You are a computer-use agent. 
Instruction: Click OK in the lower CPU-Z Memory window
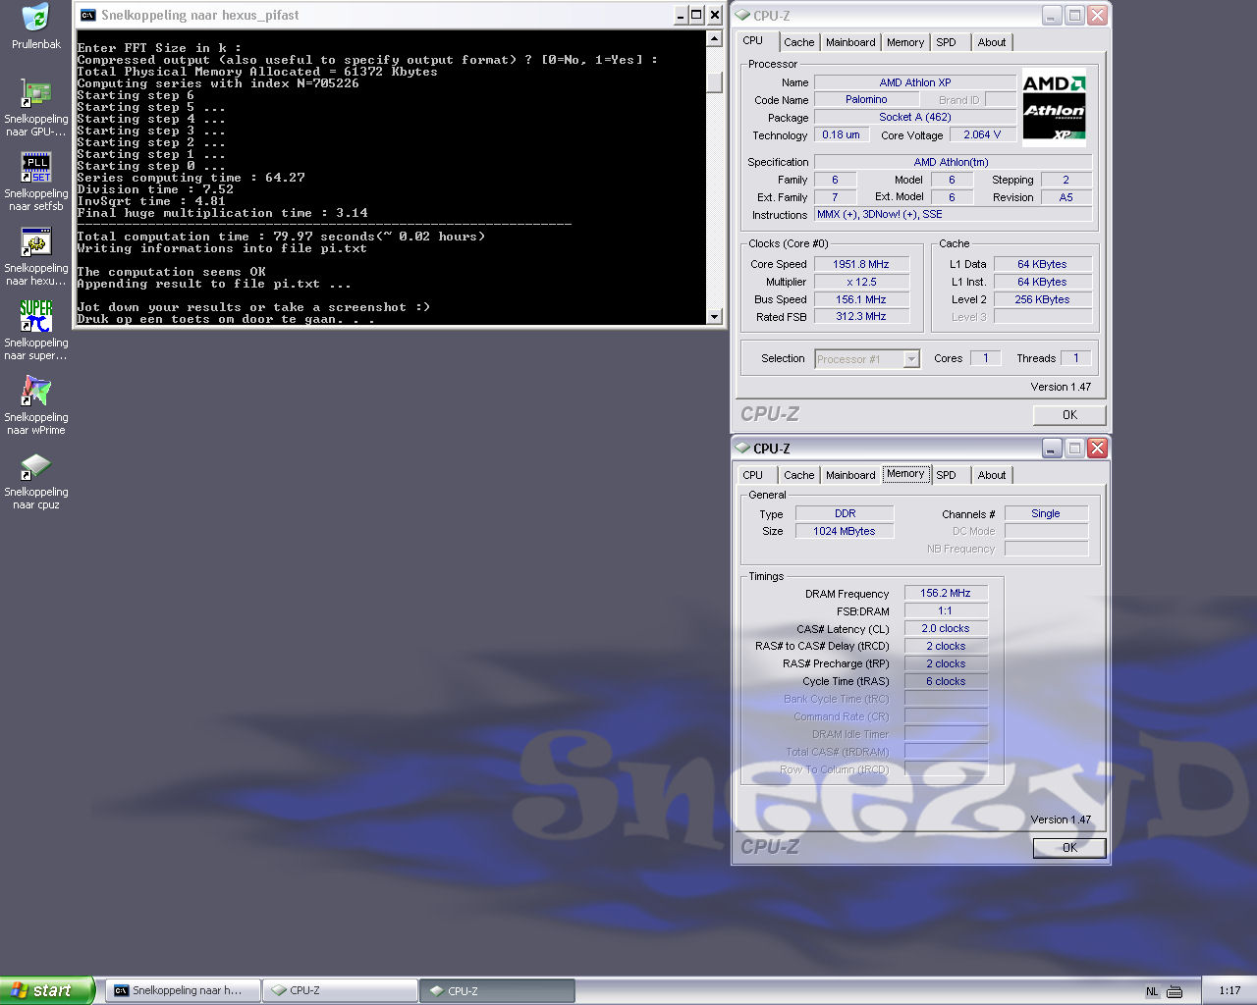tap(1069, 847)
